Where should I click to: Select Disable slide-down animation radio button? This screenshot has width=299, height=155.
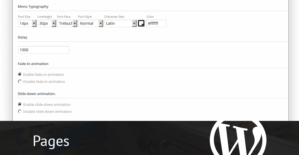[x=20, y=112]
